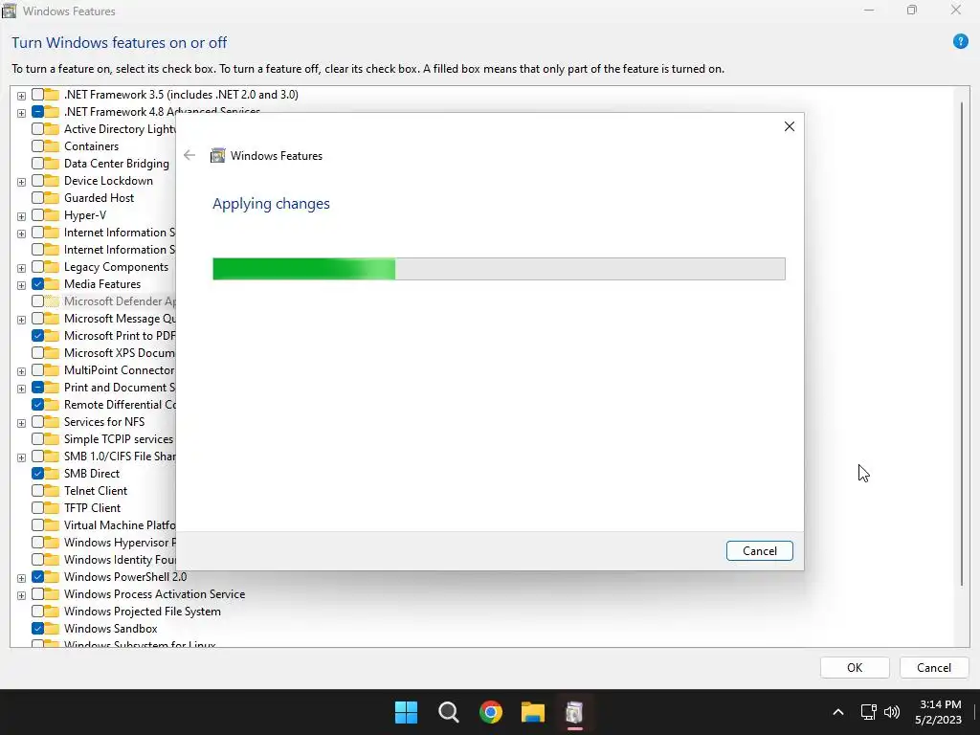Click Cancel at the bottom of the Windows Features window
This screenshot has height=735, width=980.
(x=934, y=667)
